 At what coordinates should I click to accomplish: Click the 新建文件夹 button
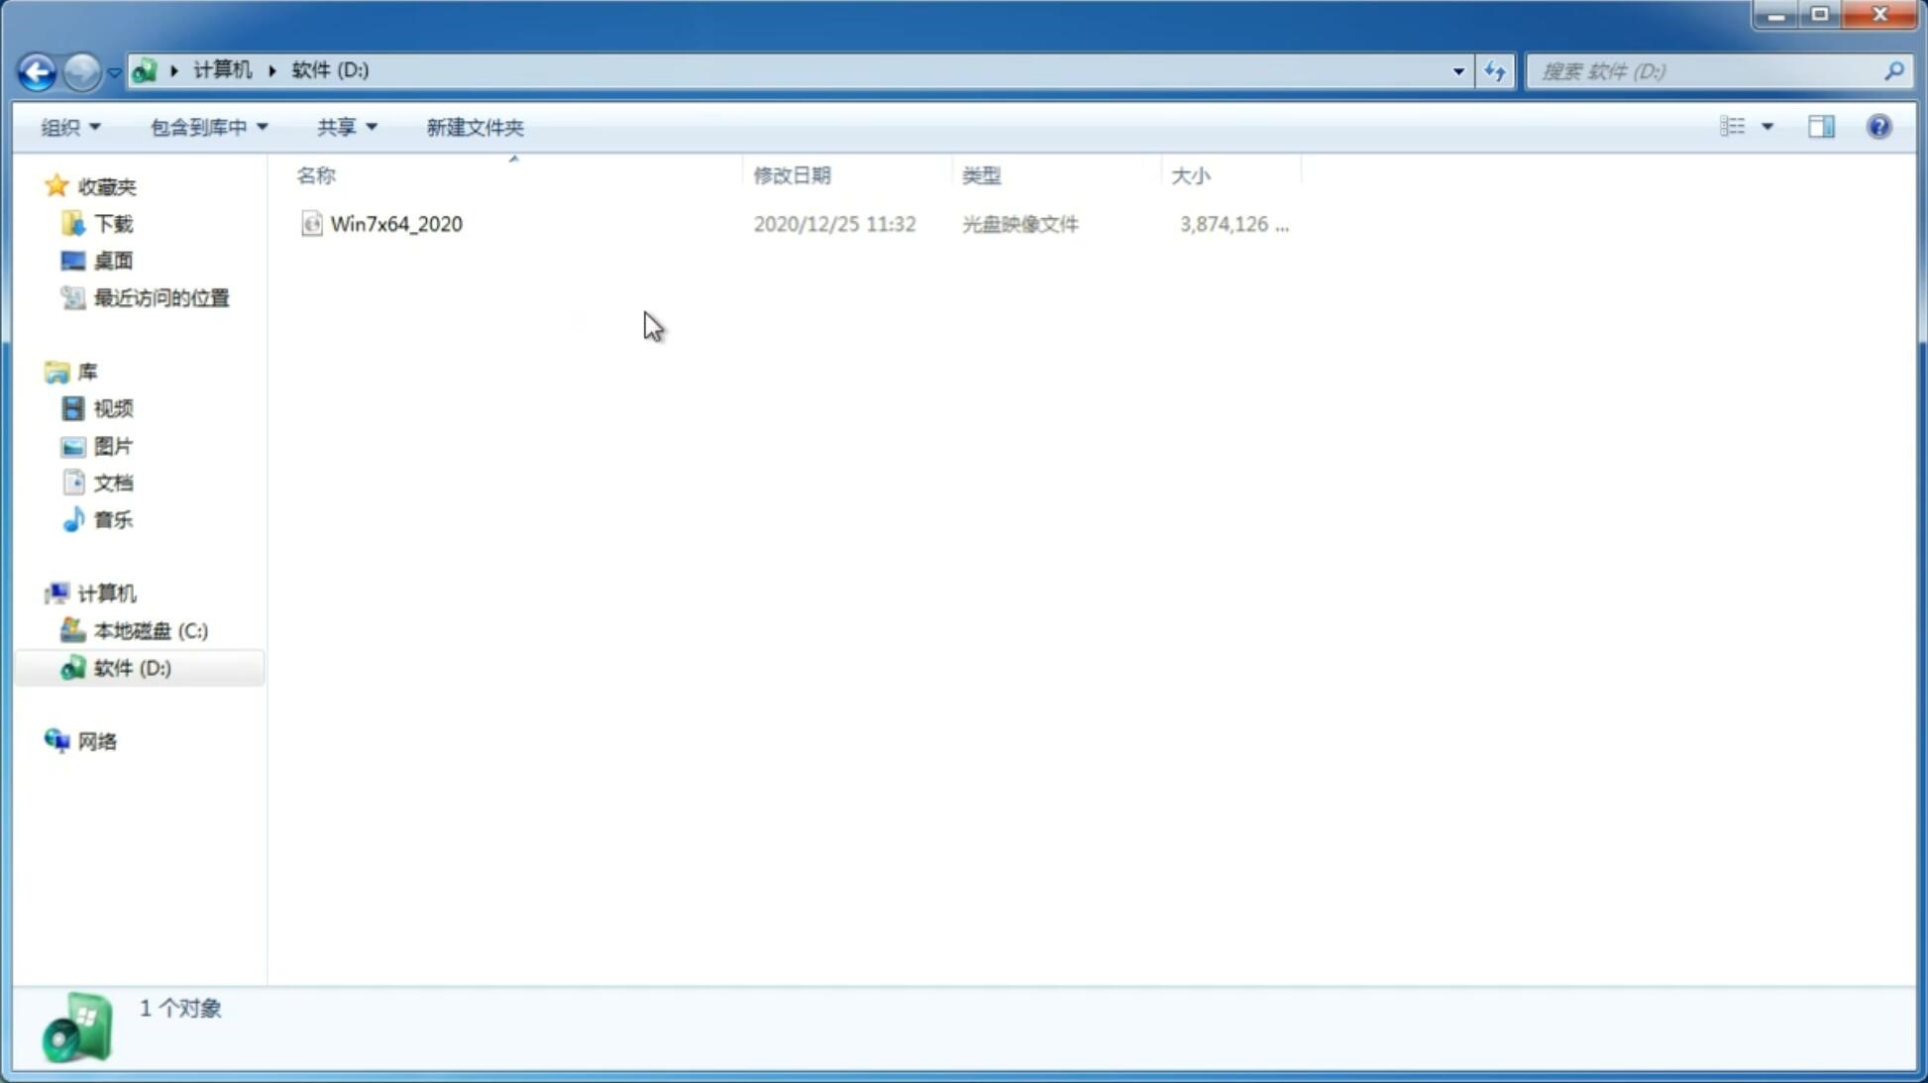(x=474, y=126)
